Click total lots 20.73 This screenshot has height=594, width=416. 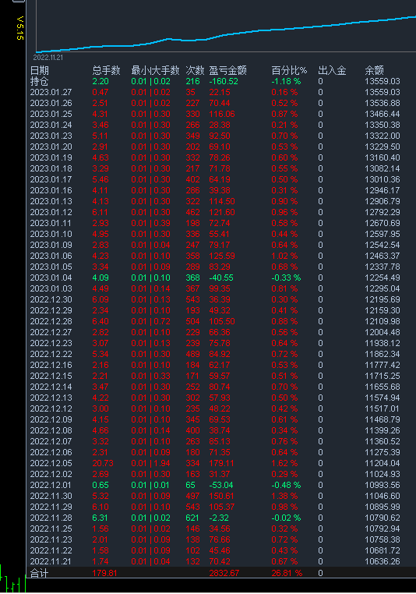tap(103, 463)
